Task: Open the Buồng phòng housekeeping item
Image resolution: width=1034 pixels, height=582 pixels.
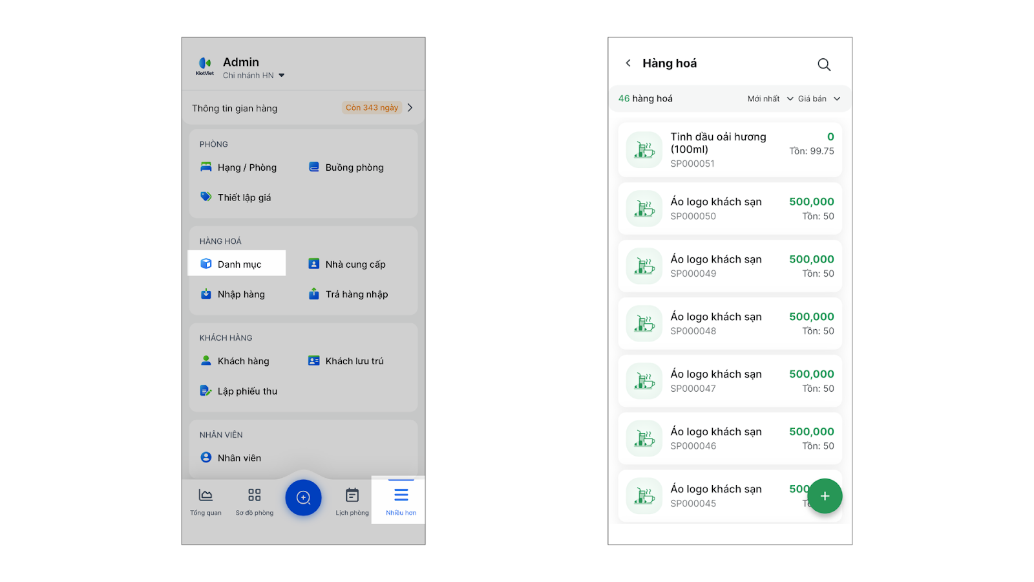Action: coord(353,167)
